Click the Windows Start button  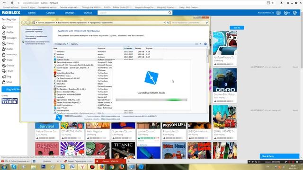4,167
